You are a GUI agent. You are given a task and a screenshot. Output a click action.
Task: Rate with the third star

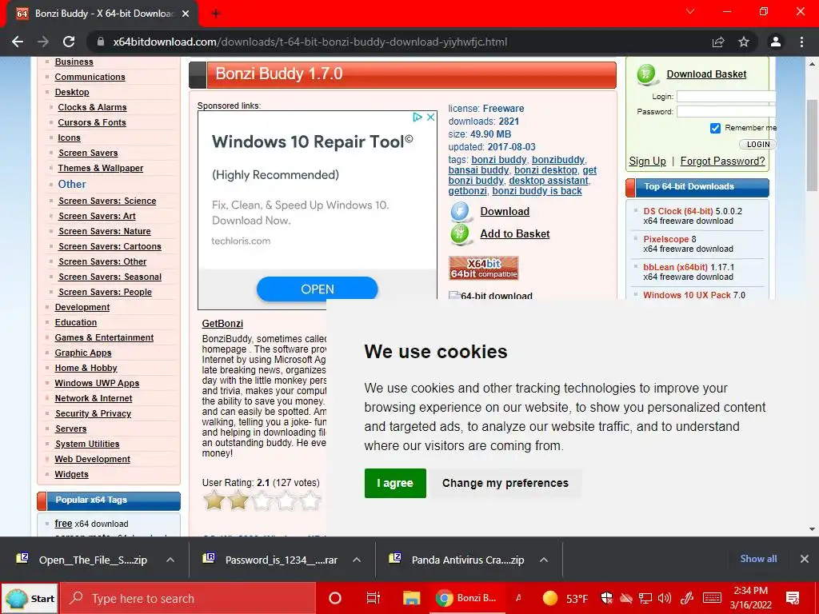point(262,500)
